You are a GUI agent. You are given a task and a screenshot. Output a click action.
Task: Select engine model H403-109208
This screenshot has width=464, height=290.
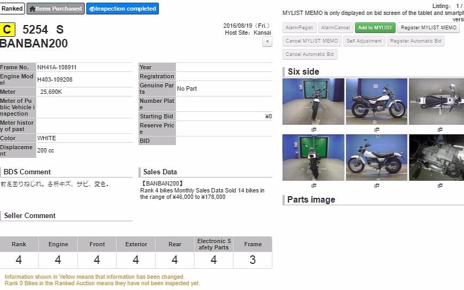pos(55,79)
